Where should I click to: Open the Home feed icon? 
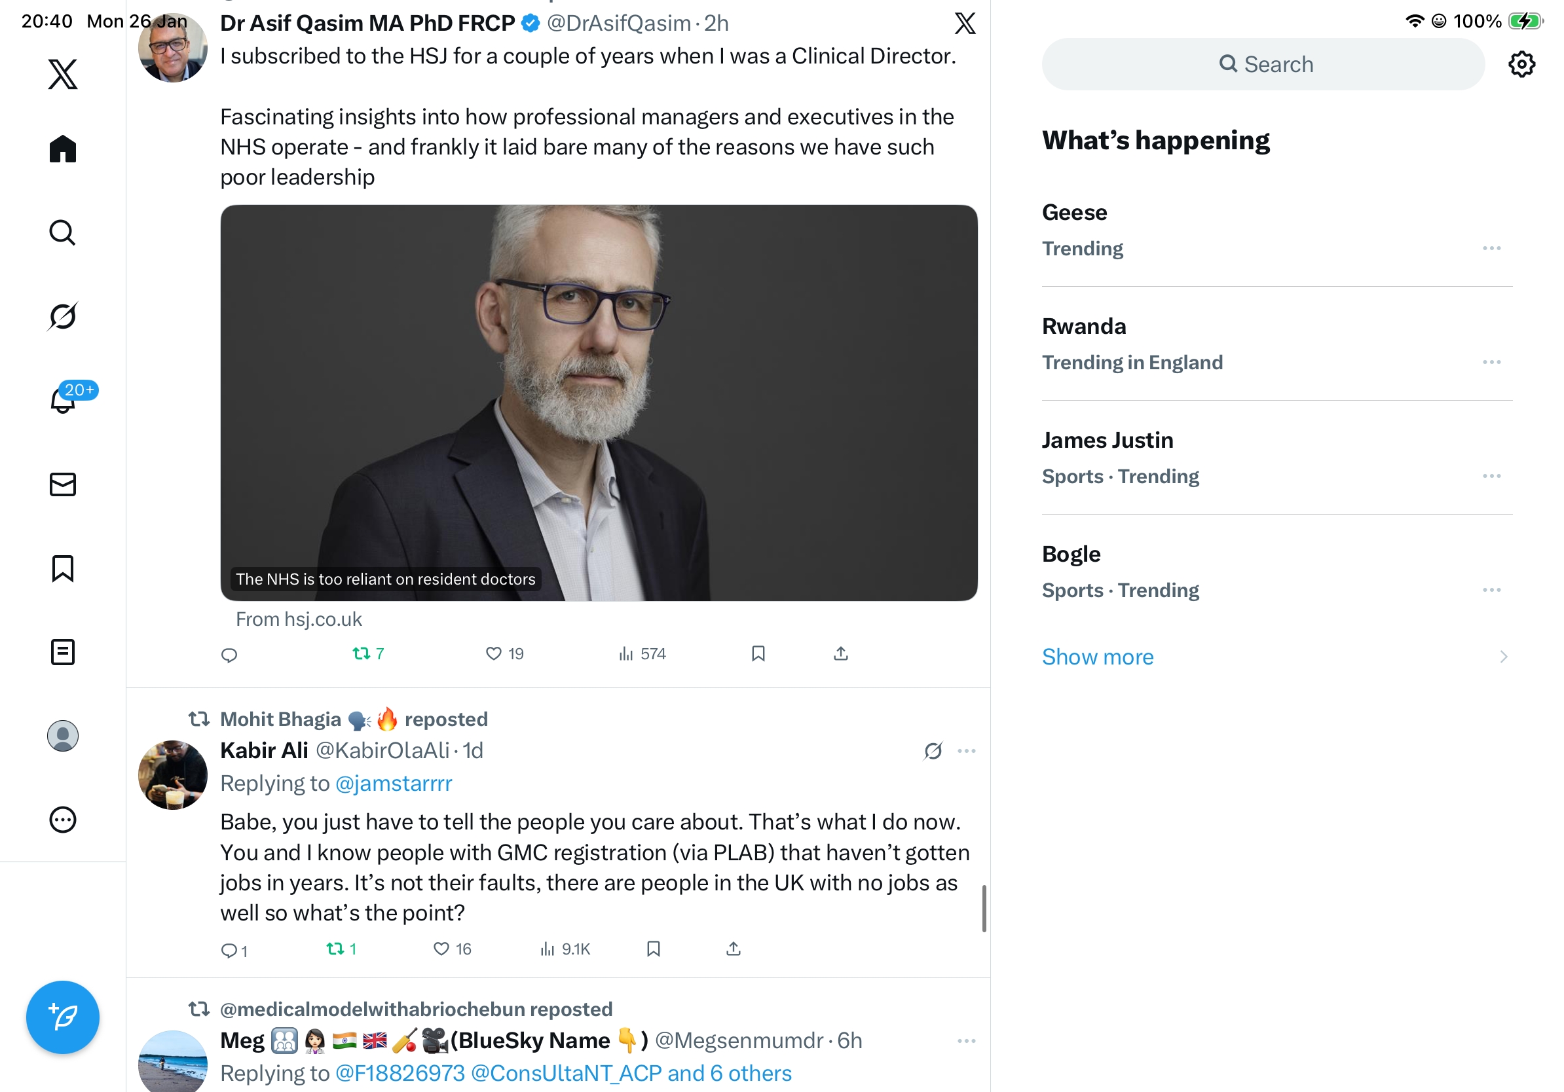[63, 149]
